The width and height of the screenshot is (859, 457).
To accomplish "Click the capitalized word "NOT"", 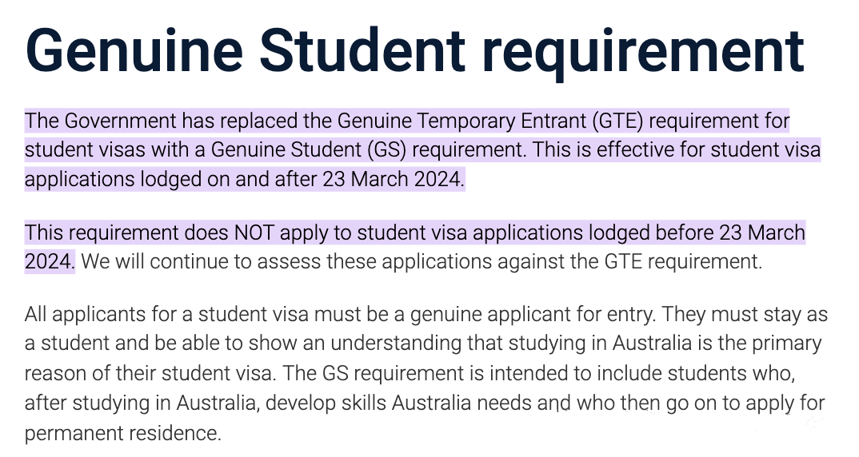I will click(254, 232).
